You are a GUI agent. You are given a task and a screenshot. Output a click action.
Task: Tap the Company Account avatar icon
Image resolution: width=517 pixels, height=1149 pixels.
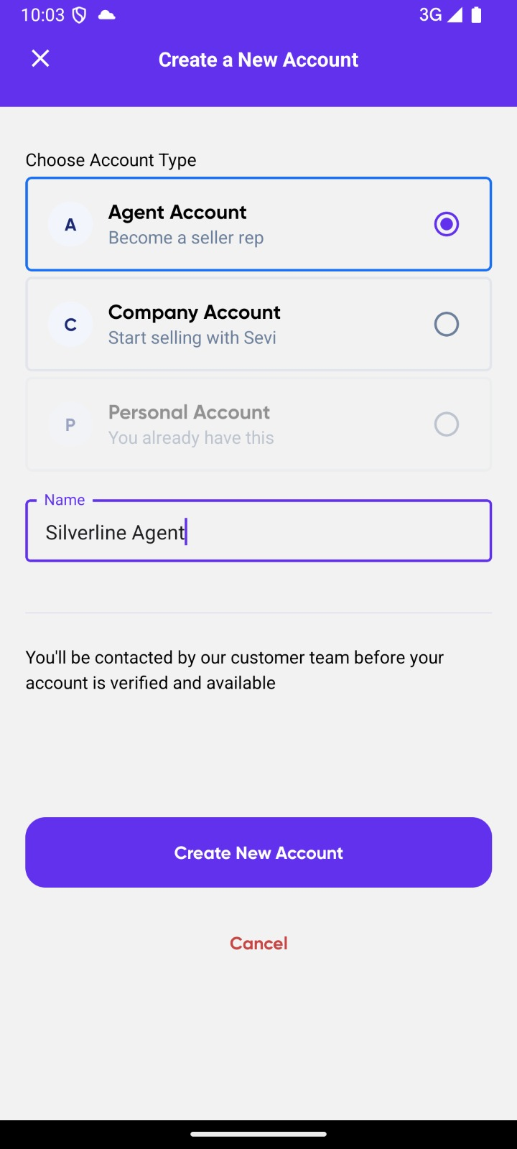(x=70, y=324)
